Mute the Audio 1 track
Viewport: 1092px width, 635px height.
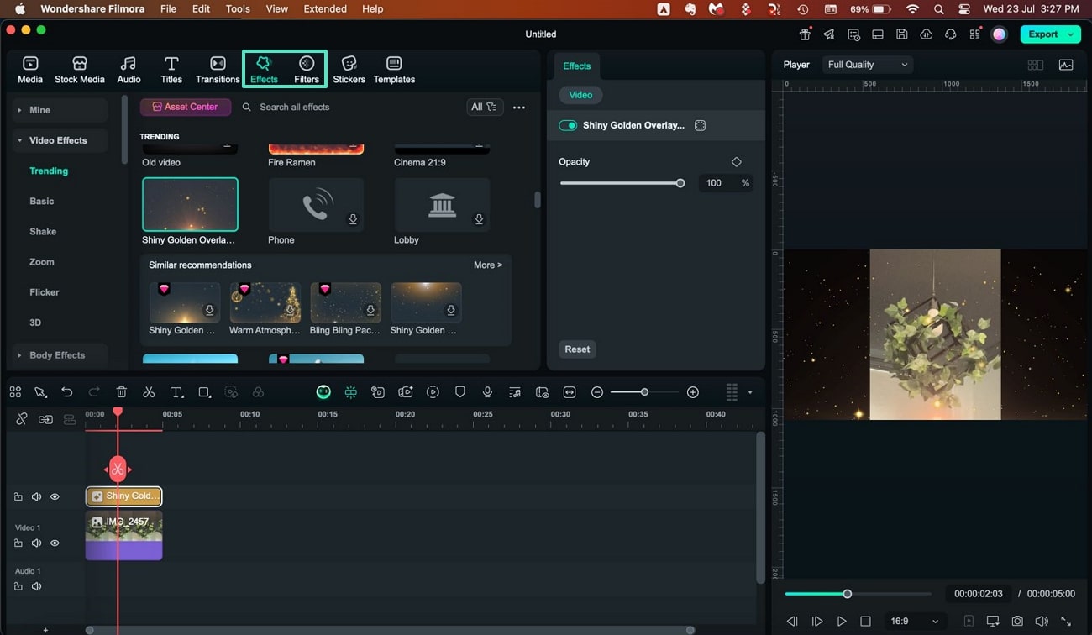36,586
